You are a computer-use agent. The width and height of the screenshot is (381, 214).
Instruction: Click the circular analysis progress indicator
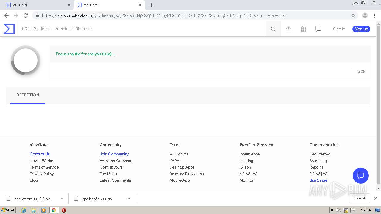coord(26,60)
